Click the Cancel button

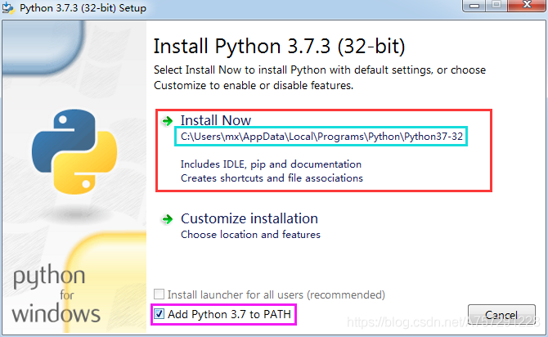(x=501, y=315)
